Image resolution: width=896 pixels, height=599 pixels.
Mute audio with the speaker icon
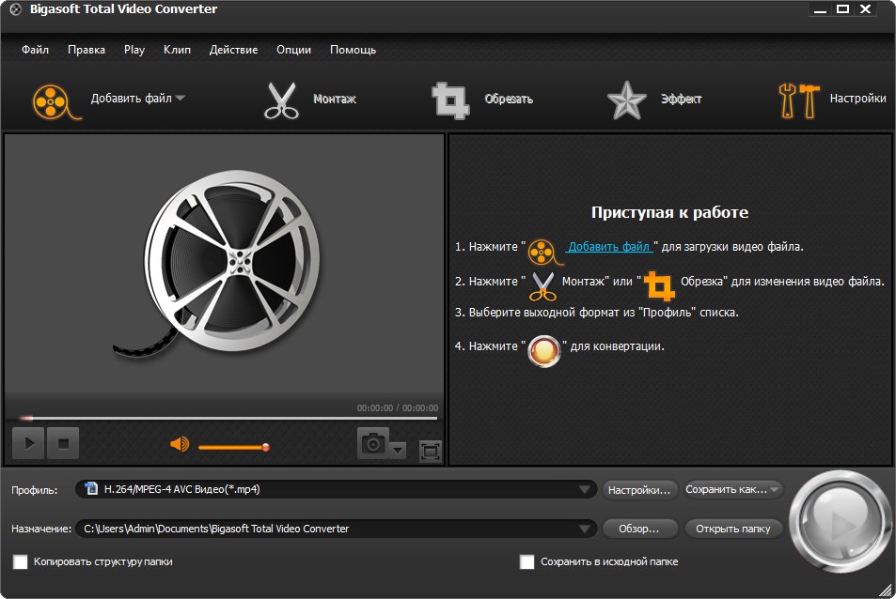point(180,444)
